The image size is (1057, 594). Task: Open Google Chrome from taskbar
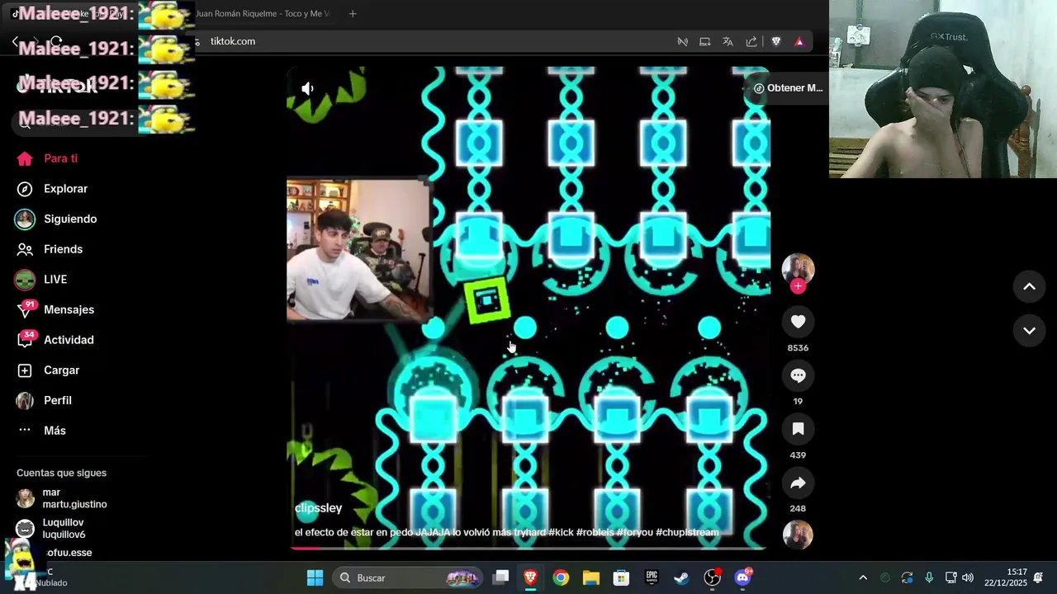pyautogui.click(x=561, y=577)
